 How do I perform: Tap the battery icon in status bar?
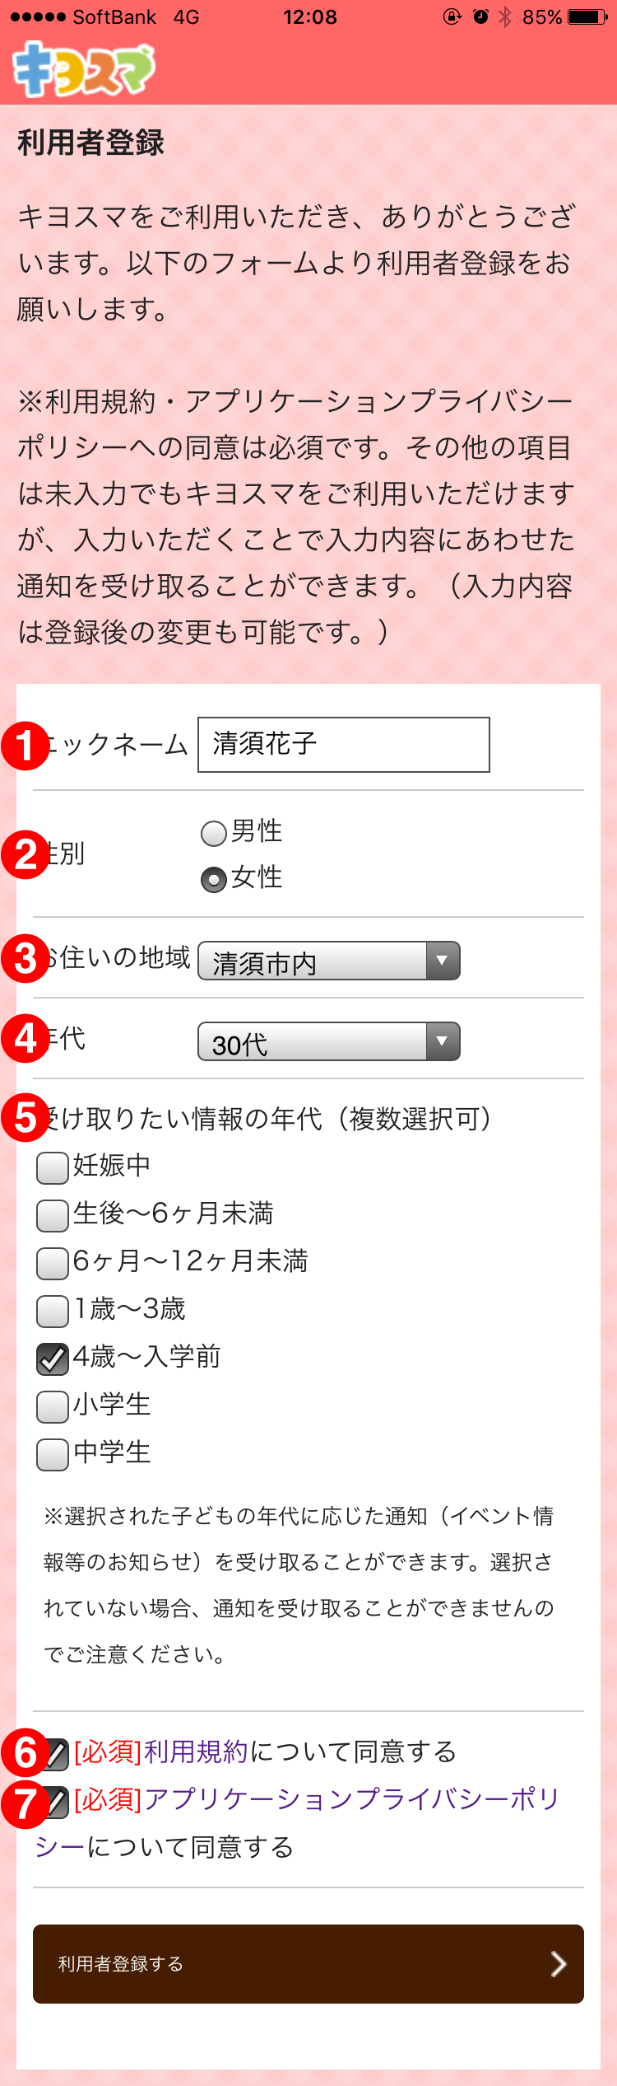[x=589, y=16]
